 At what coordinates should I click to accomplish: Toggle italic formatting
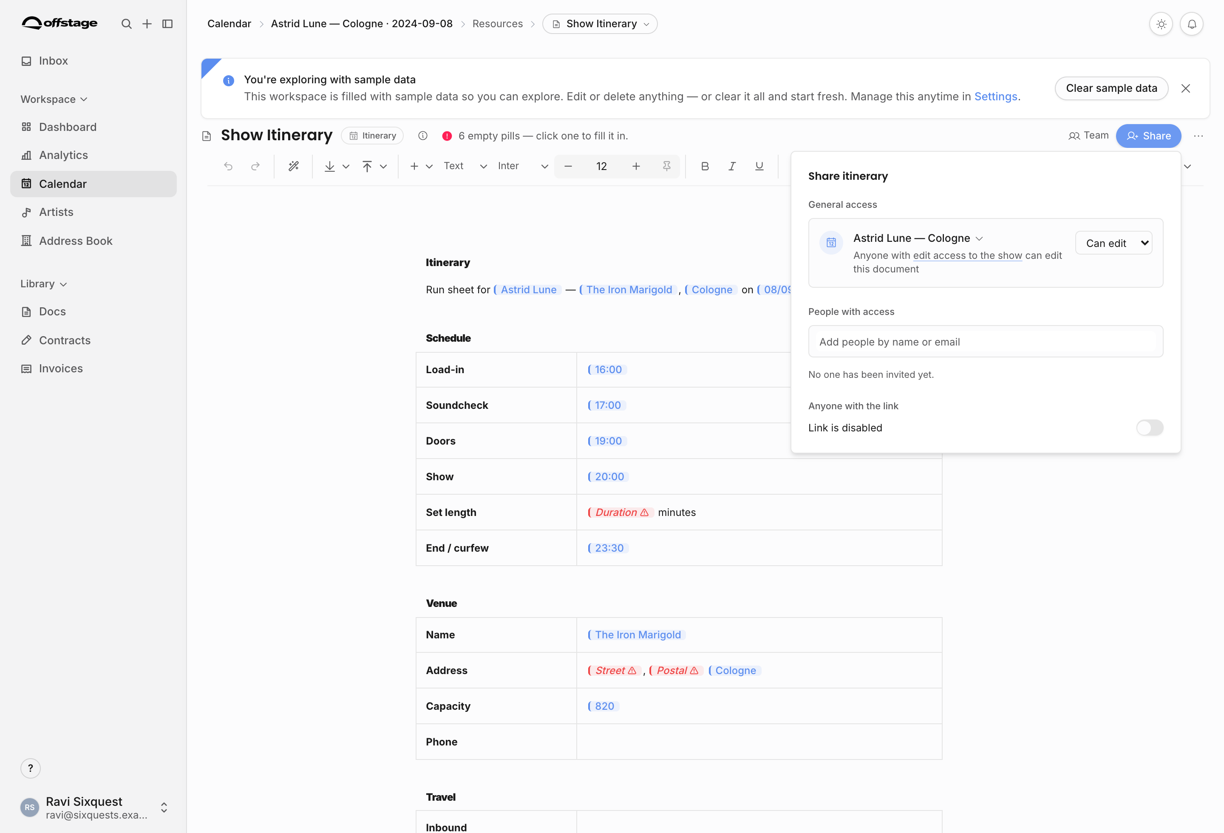coord(731,167)
